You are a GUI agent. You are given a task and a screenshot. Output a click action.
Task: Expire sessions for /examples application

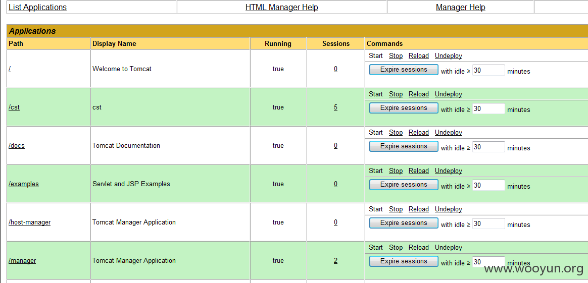tap(404, 185)
